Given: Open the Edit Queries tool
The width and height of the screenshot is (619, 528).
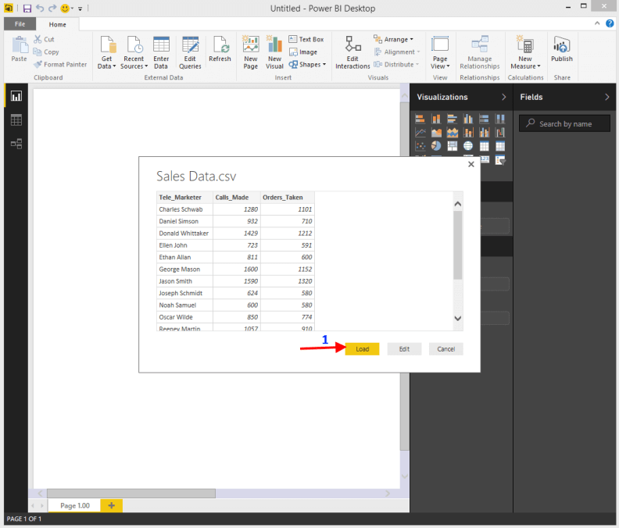Looking at the screenshot, I should (190, 45).
